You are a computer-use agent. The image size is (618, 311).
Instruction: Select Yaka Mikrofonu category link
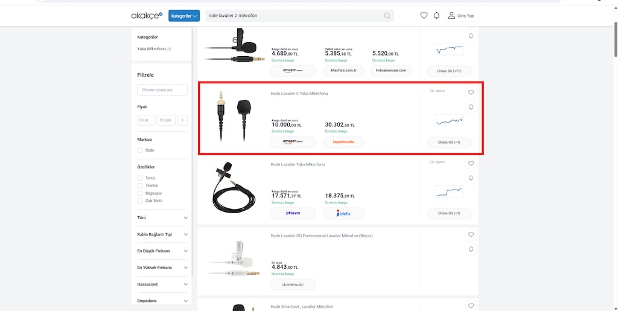point(154,49)
